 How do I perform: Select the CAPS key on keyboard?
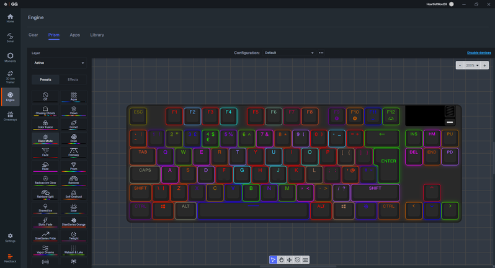(x=145, y=174)
